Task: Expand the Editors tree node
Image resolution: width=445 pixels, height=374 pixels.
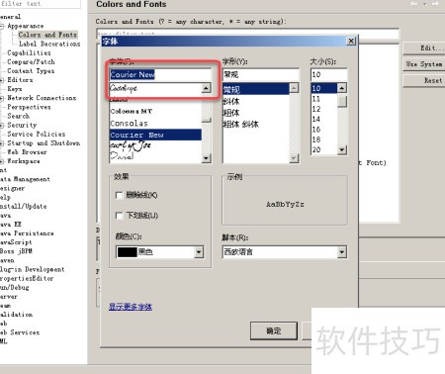Action: click(2, 80)
